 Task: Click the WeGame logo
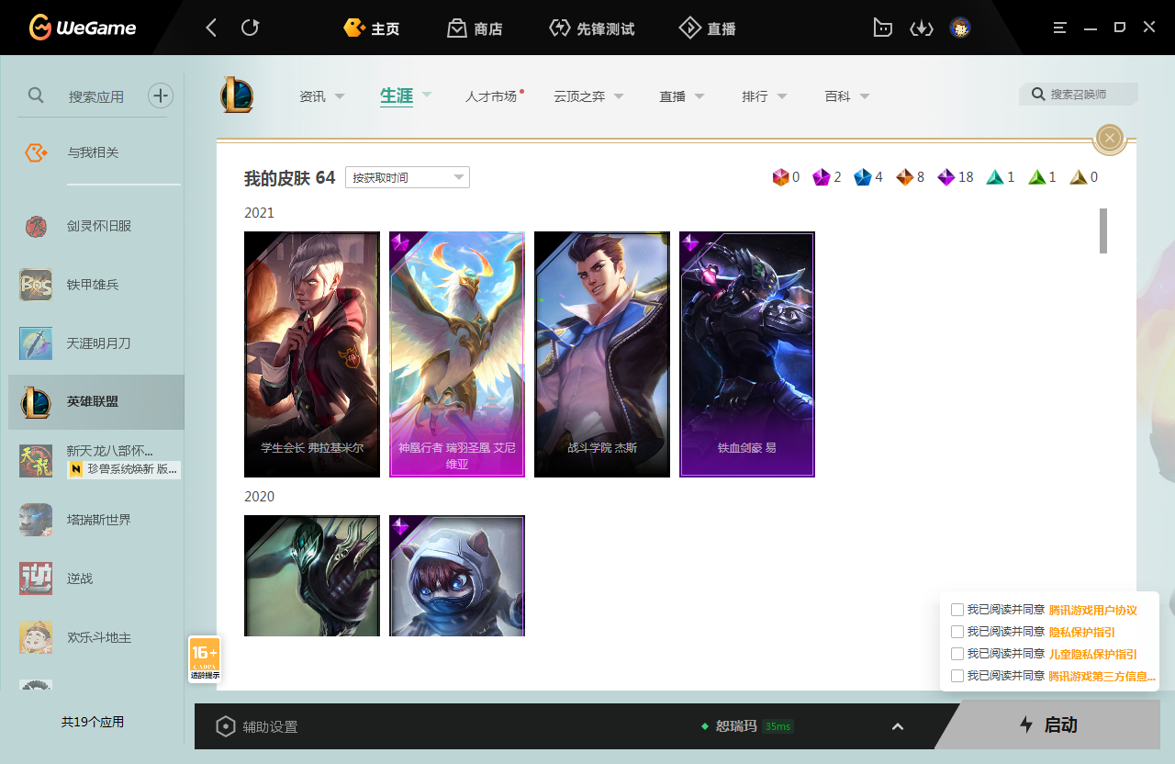pos(83,28)
